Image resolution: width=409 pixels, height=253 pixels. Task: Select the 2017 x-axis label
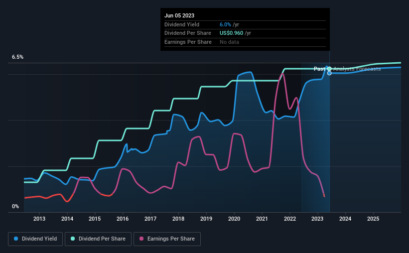pos(150,219)
